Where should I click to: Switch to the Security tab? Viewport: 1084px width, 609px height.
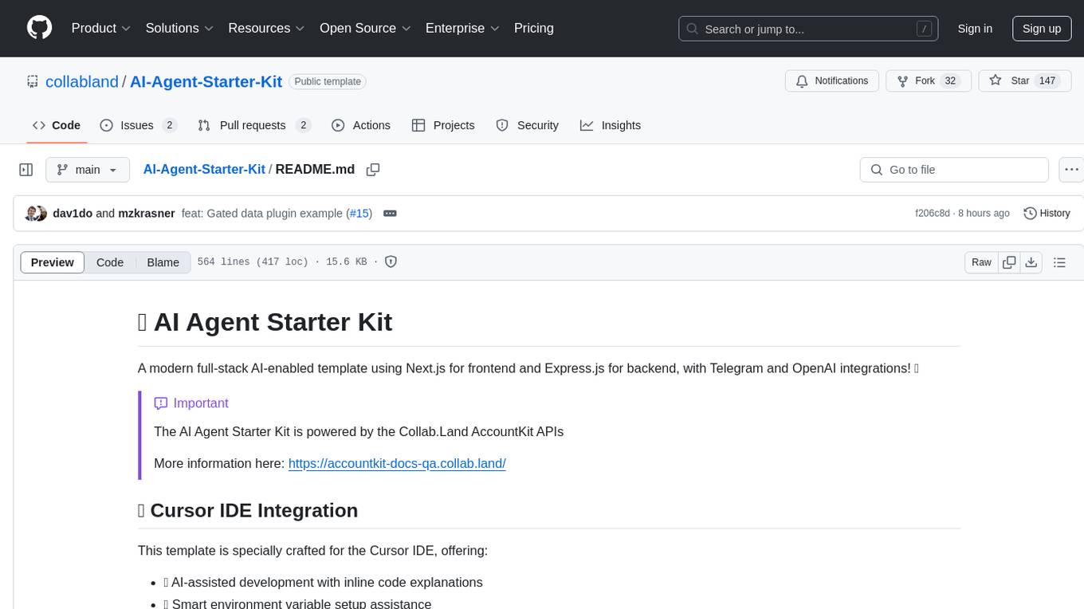coord(528,125)
